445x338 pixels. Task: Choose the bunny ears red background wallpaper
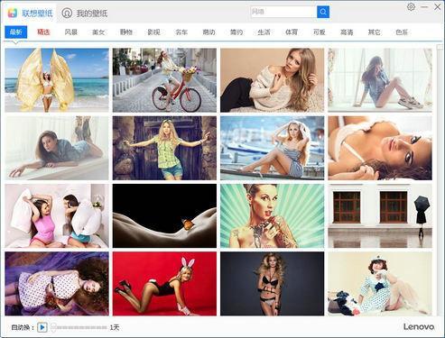164,284
